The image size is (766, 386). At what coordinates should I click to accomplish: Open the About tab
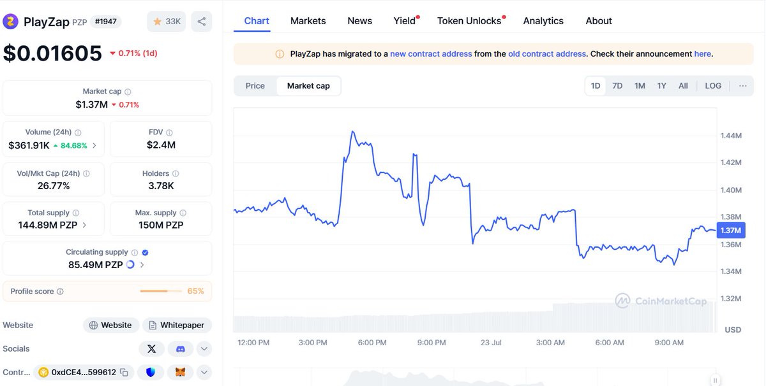pos(599,21)
